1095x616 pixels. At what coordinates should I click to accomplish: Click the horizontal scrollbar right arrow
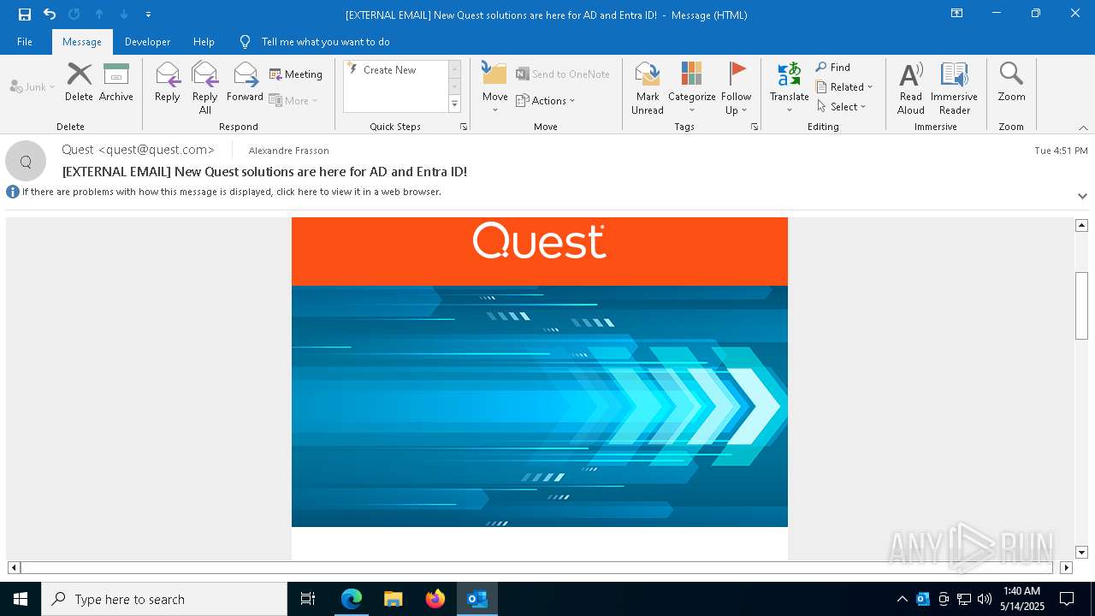pyautogui.click(x=1066, y=567)
